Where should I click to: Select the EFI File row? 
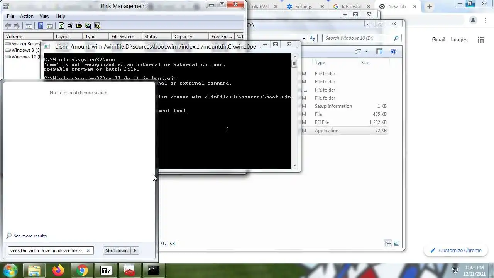(345, 122)
